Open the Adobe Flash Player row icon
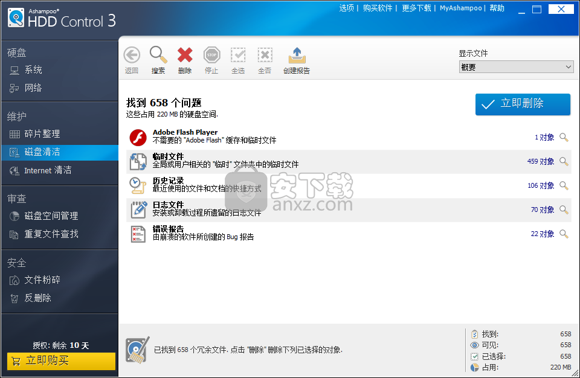580x378 pixels. (138, 137)
